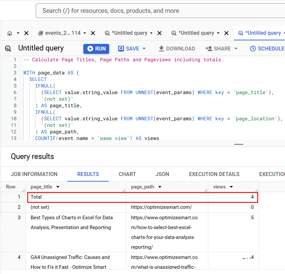The width and height of the screenshot is (285, 274).
Task: Expand the home tab dropdown chevron
Action: (x=17, y=33)
